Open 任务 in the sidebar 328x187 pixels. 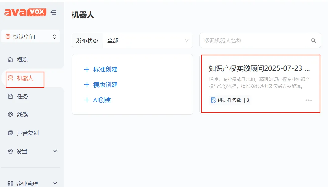[x=22, y=97]
